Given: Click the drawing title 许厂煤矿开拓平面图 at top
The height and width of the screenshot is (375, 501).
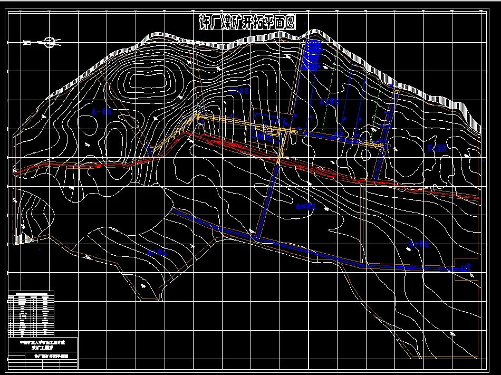Looking at the screenshot, I should point(247,22).
